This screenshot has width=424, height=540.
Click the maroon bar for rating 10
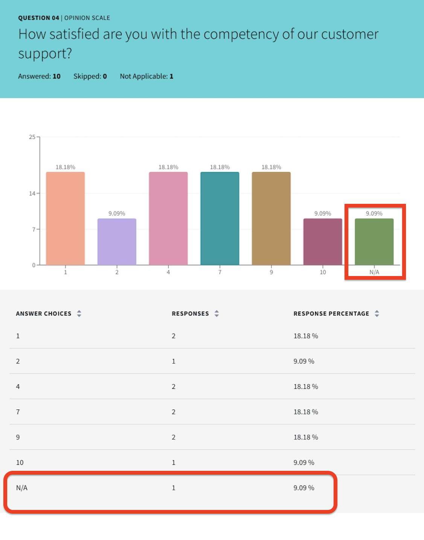pos(323,242)
